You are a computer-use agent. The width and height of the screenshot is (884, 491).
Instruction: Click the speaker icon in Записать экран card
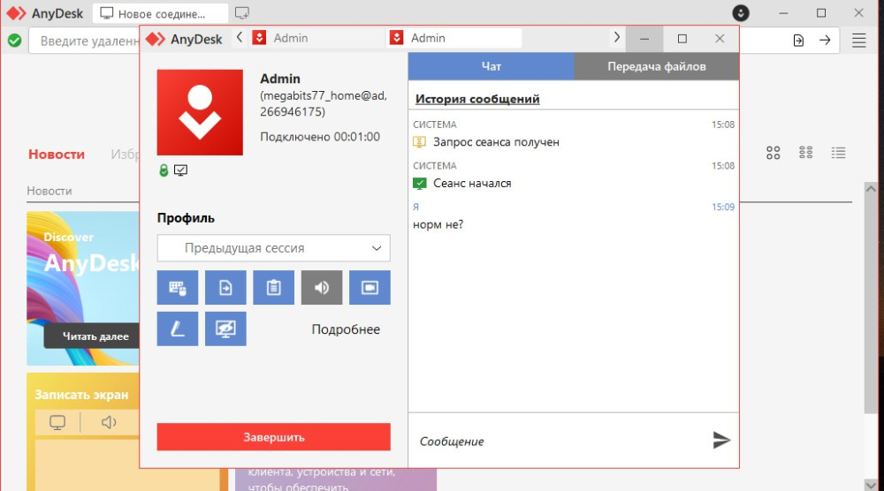coord(108,422)
